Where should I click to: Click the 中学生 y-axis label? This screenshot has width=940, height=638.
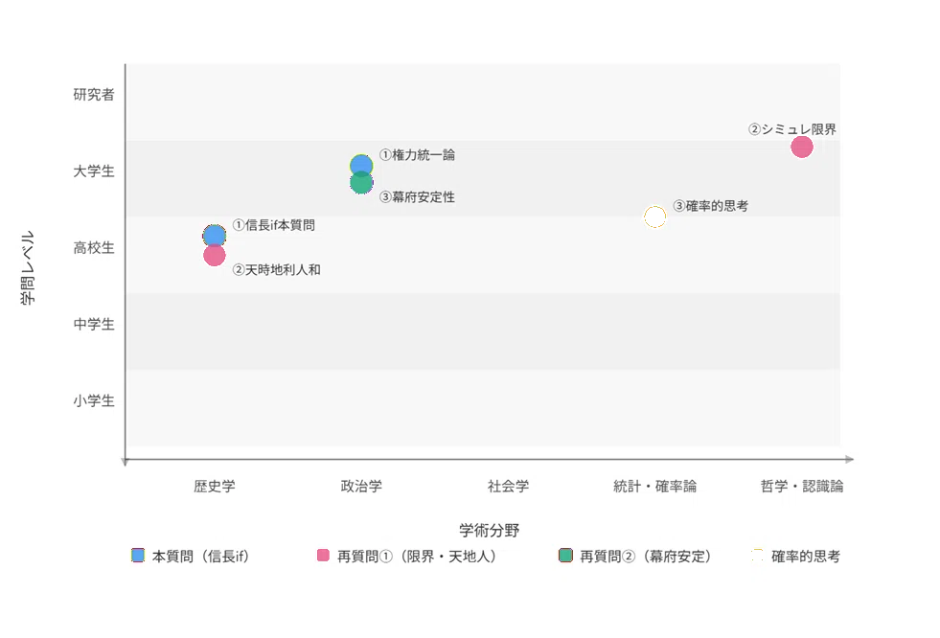click(94, 324)
